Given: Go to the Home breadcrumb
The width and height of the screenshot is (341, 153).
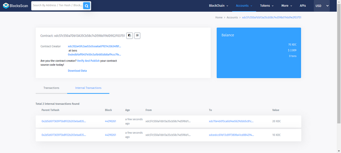Looking at the screenshot, I should tap(219, 17).
